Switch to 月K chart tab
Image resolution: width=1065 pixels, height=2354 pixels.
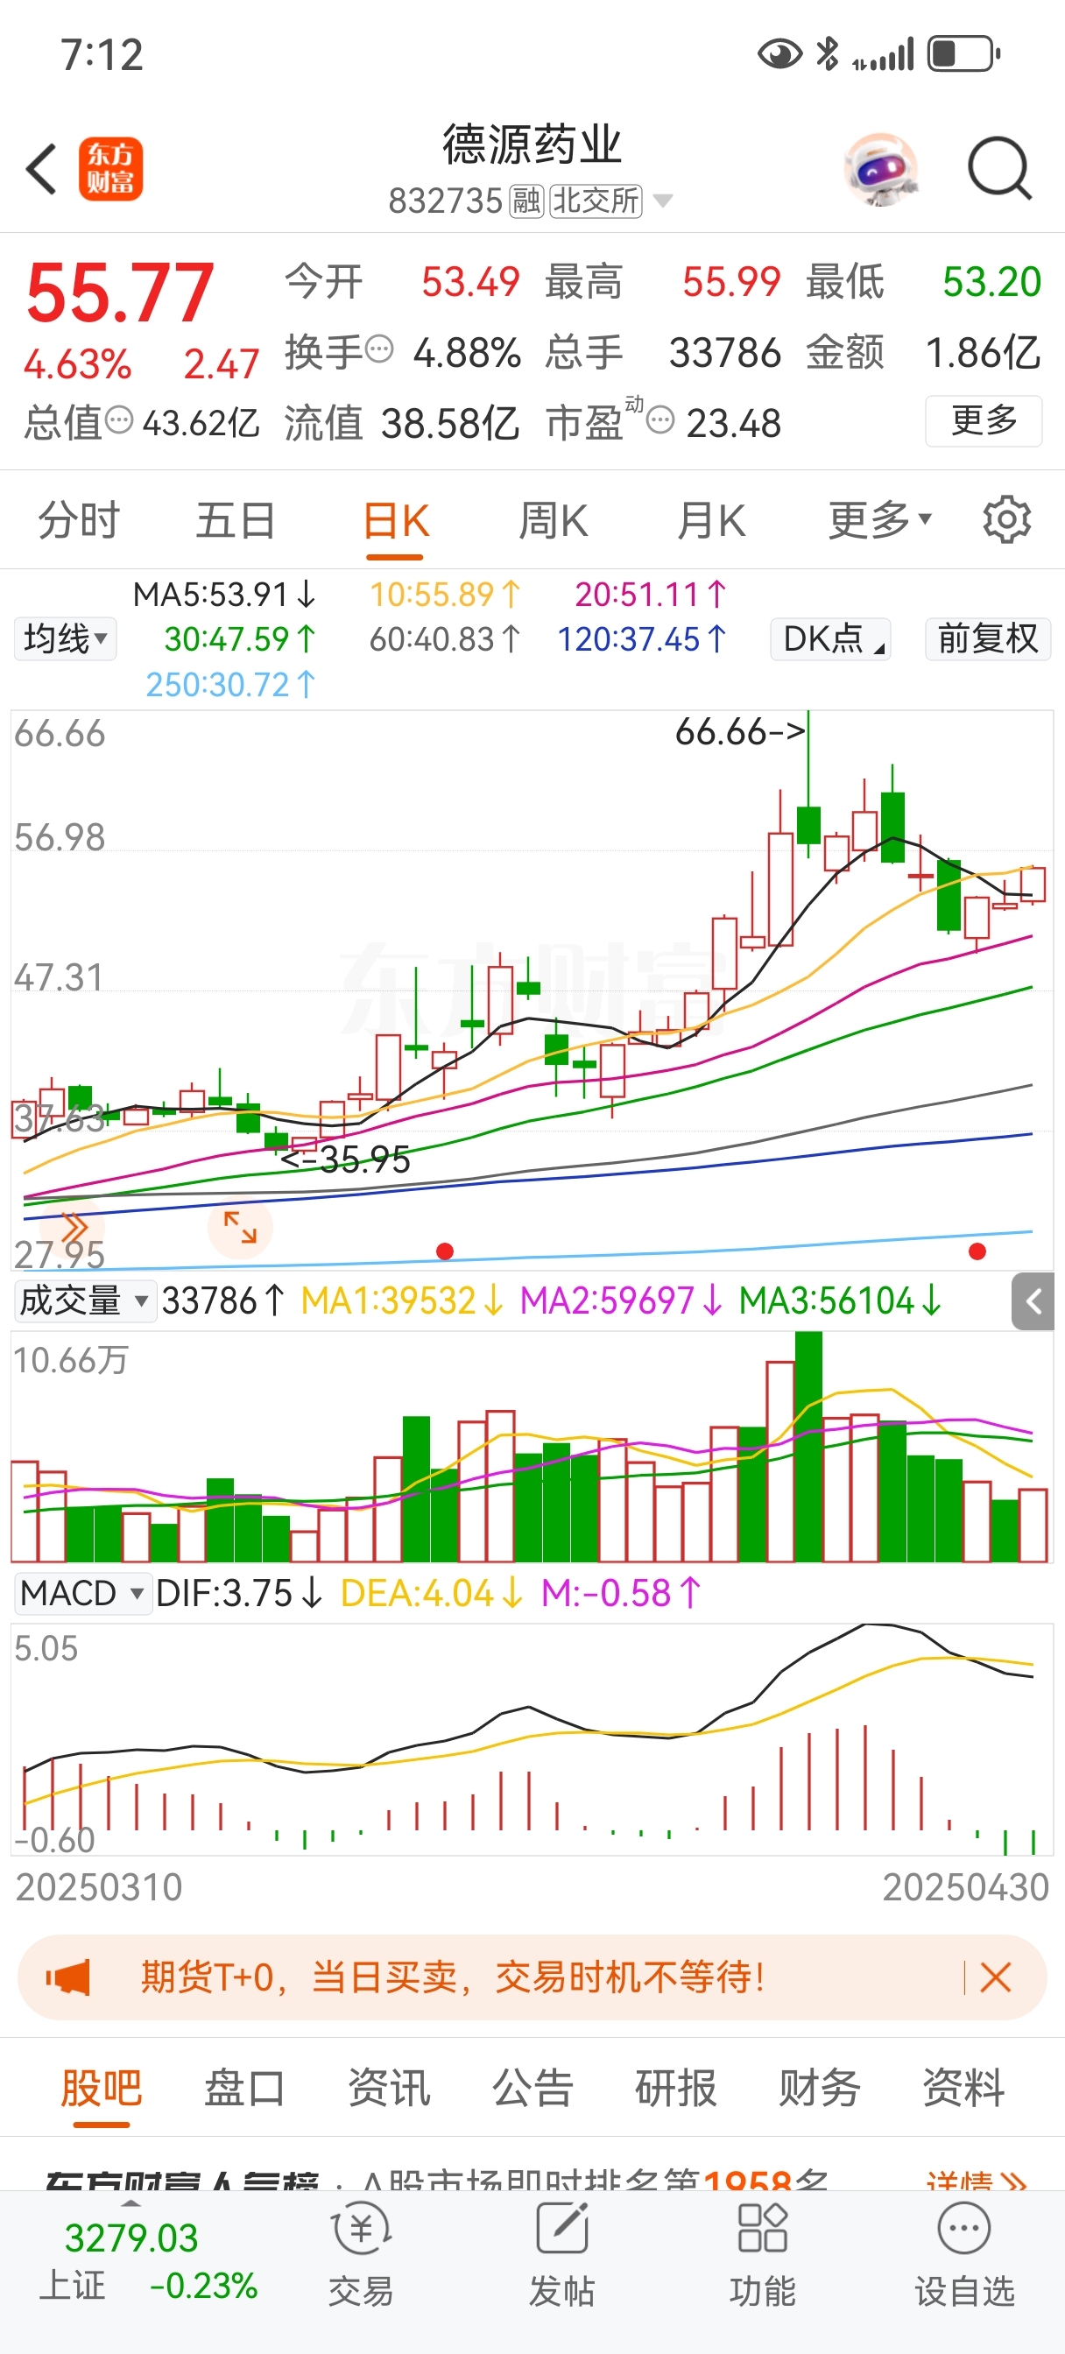point(711,520)
